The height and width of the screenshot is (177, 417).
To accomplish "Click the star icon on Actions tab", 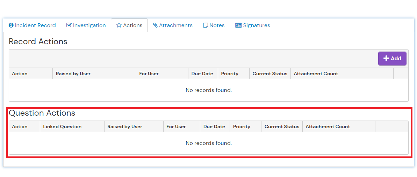I will tap(119, 25).
